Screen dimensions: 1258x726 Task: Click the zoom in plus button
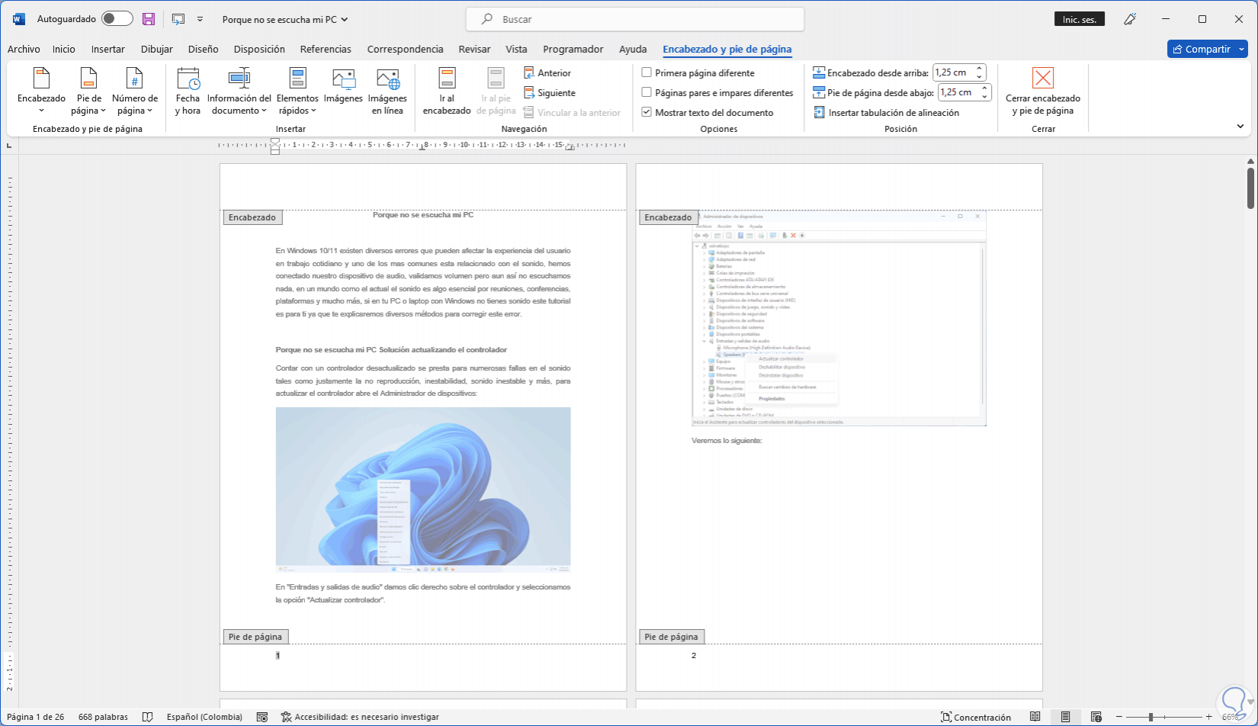[x=1208, y=717]
